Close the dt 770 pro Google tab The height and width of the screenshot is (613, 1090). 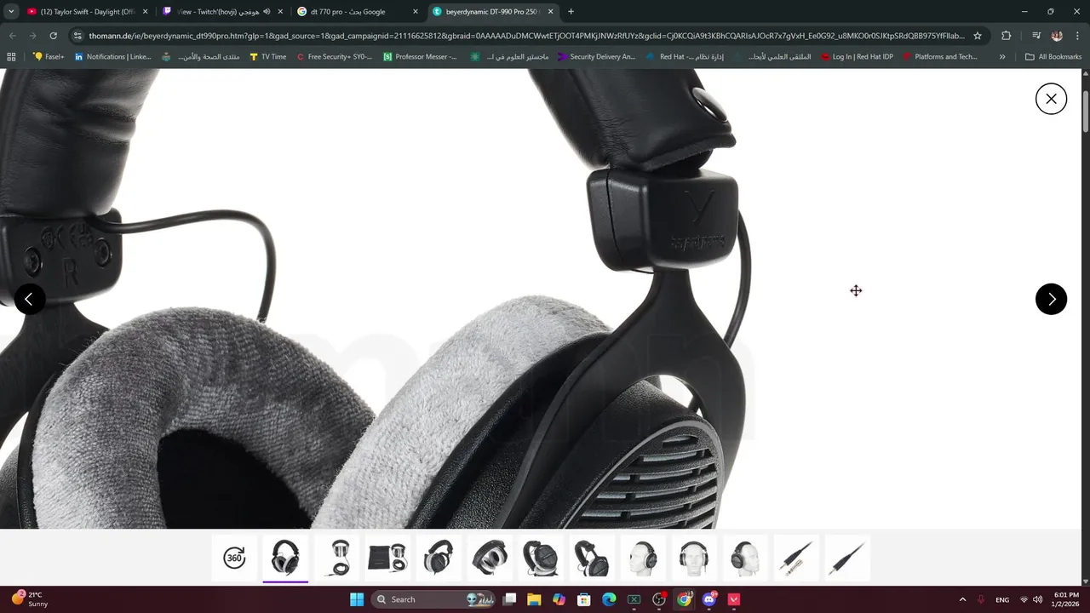tap(416, 12)
